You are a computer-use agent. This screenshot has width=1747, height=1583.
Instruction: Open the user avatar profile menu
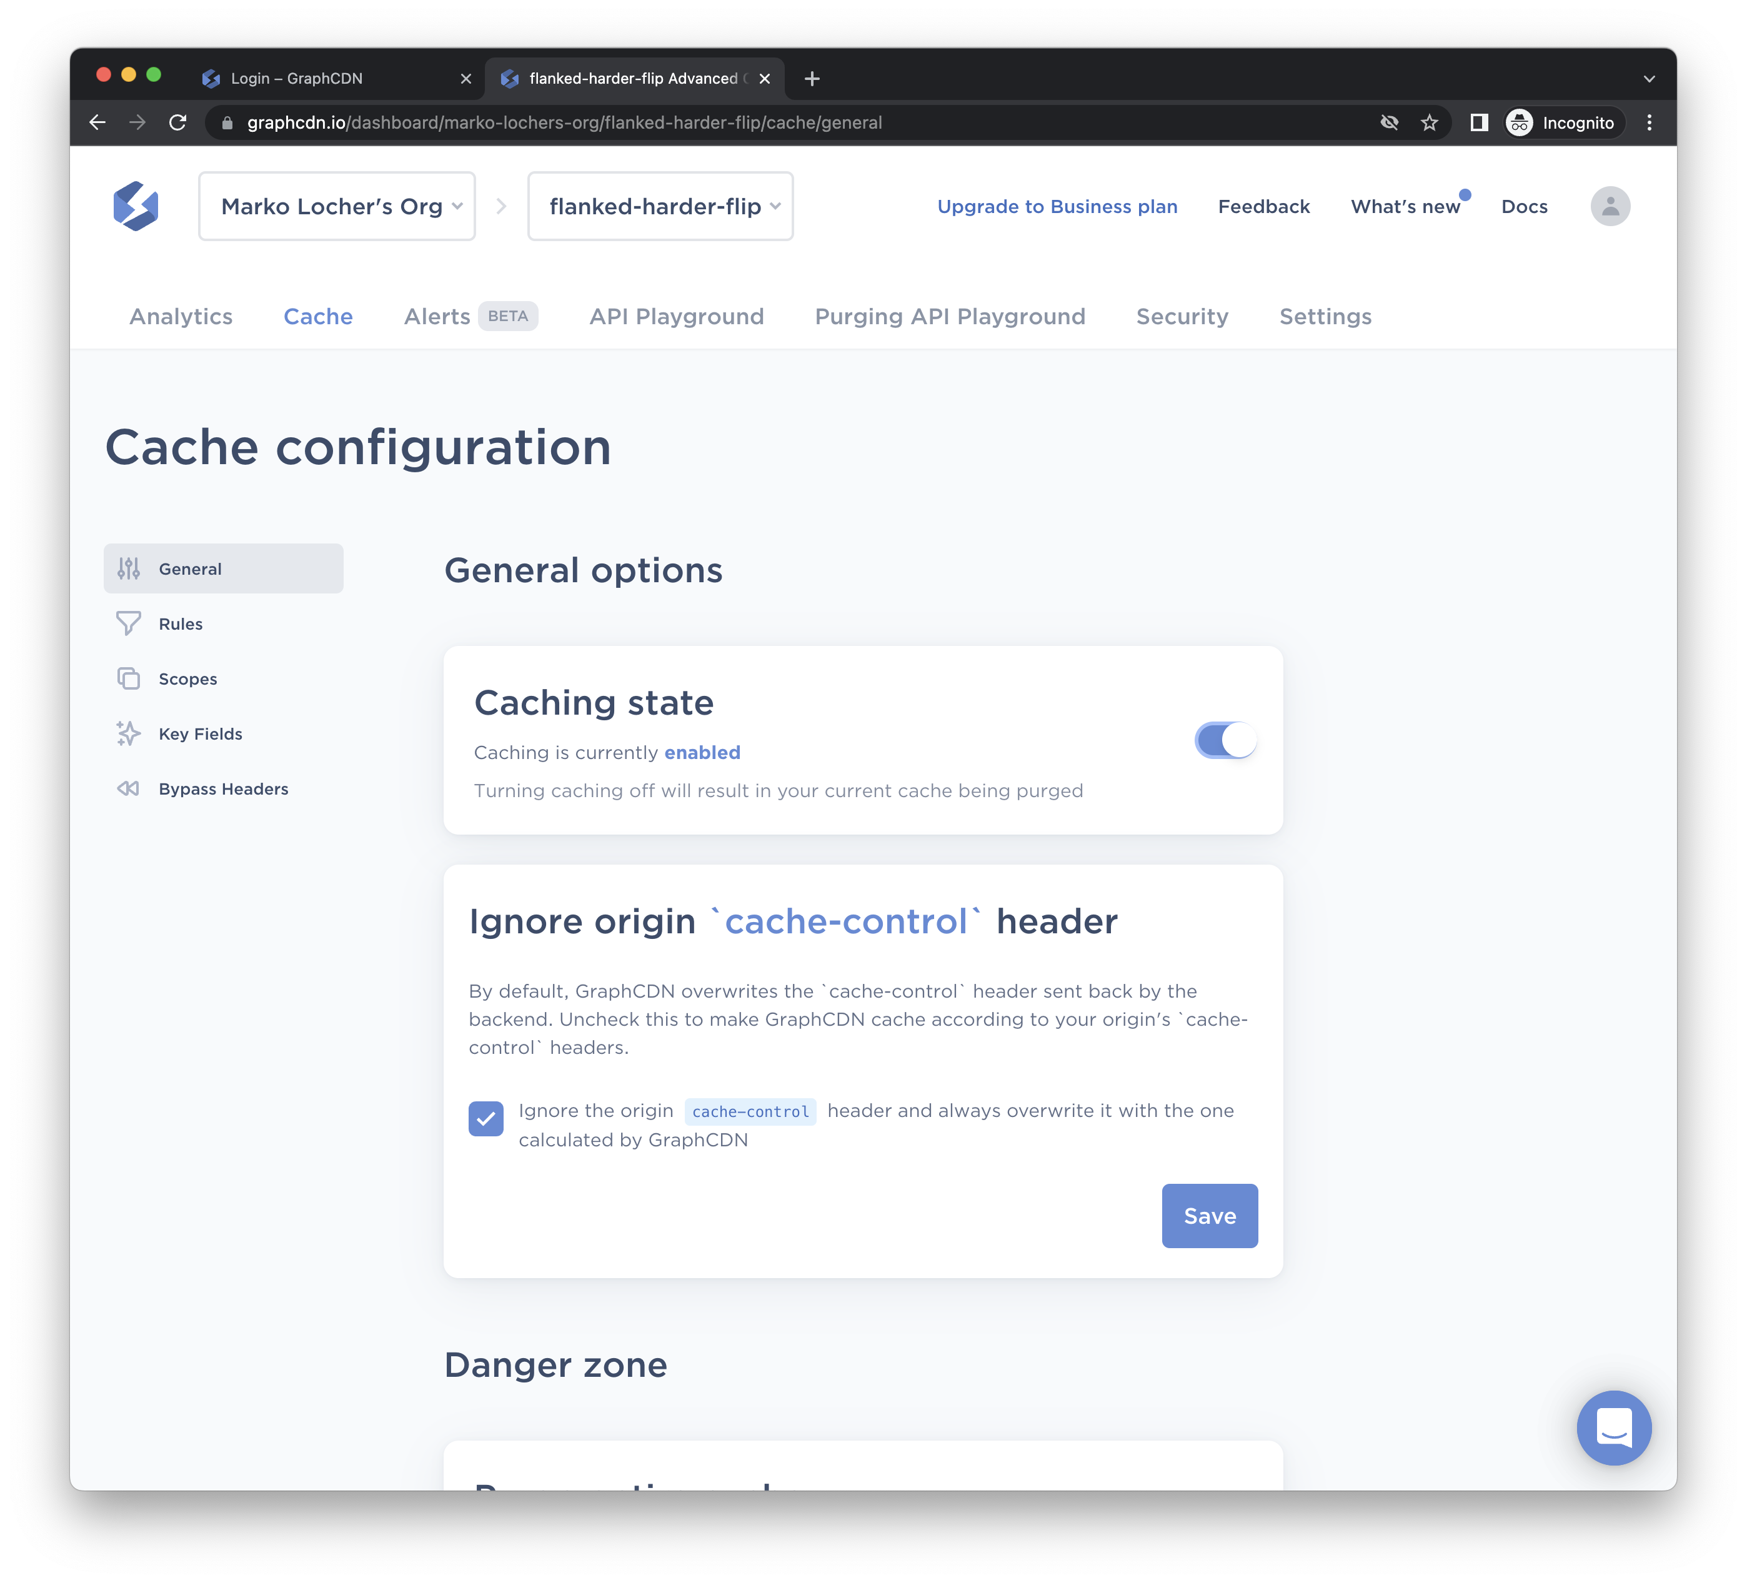[x=1609, y=206]
